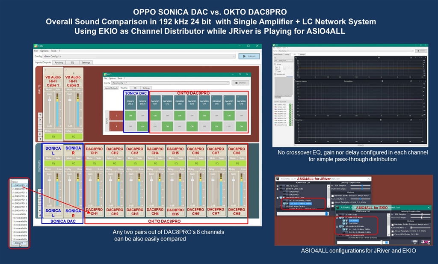The image size is (438, 264).
Task: Click the move-left arrow icon in OUTPUTS panel
Action: (x=40, y=211)
